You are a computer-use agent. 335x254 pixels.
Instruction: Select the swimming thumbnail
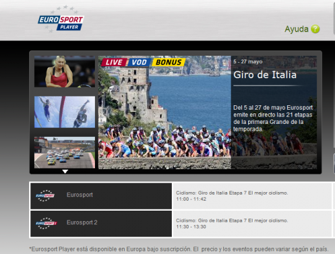pos(65,112)
